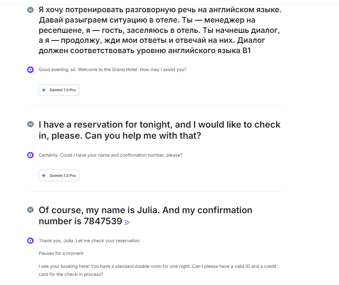
Task: Click the sparkle icon in the second Gemini badge
Action: 44,176
